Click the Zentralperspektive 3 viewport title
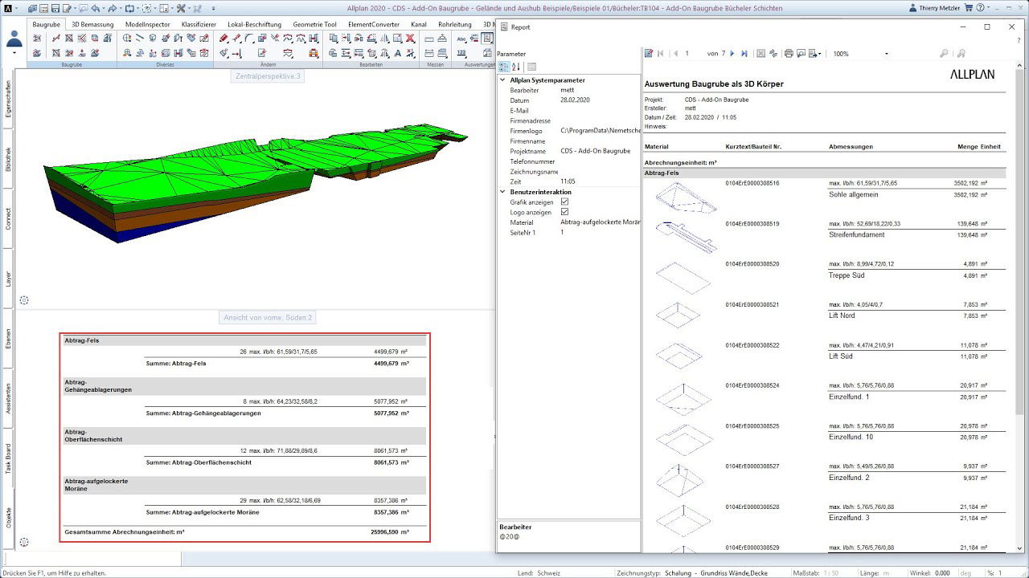 point(268,76)
